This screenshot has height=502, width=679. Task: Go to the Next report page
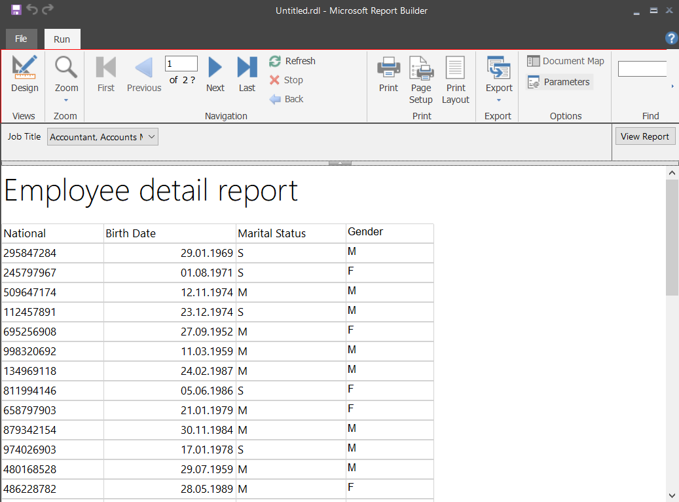215,74
